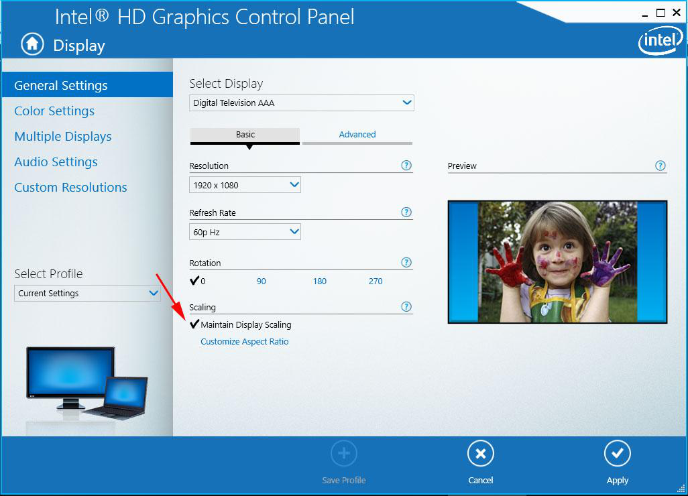Viewport: 688px width, 496px height.
Task: Expand the Refresh Rate 60p Hz dropdown
Action: [245, 232]
